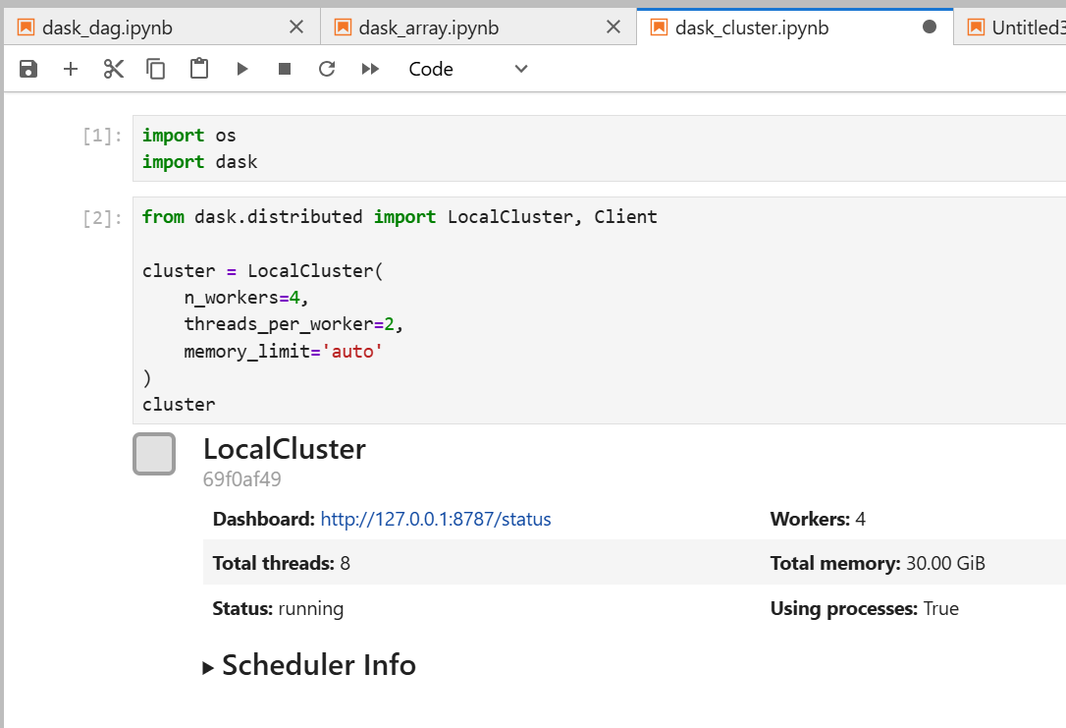Image resolution: width=1066 pixels, height=728 pixels.
Task: Click the notebook icon on dask_dag.ipynb tab
Action: (26, 28)
